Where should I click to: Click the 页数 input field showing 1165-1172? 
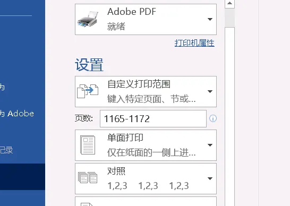(153, 119)
